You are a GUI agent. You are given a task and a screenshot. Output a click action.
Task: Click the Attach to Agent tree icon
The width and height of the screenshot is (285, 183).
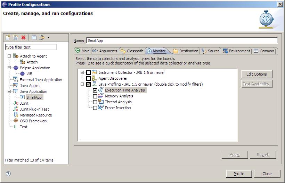tap(16, 56)
